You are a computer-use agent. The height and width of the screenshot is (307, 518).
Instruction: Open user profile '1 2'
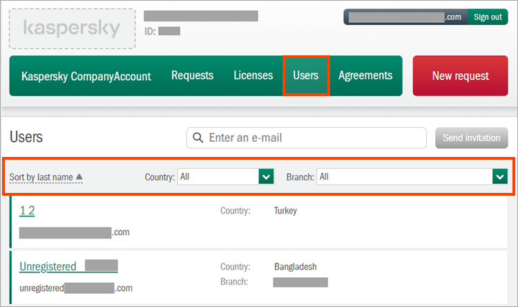coord(27,210)
